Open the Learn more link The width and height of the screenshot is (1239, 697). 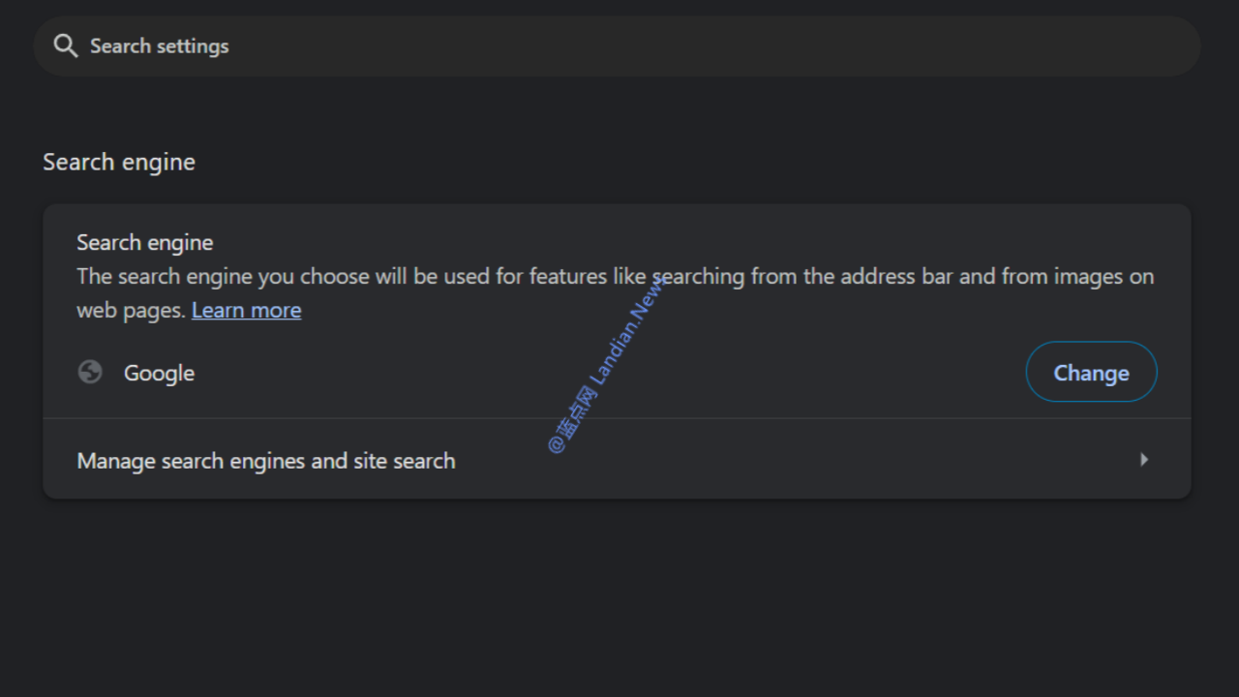click(x=246, y=310)
